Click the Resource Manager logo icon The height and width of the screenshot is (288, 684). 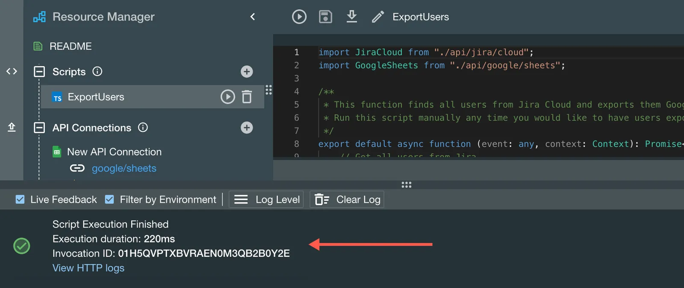pos(39,17)
